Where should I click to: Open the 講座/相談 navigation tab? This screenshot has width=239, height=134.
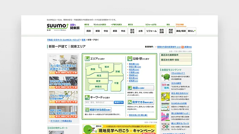click(181, 31)
